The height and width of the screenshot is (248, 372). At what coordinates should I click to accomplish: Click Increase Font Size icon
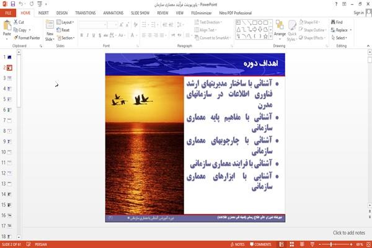point(122,24)
